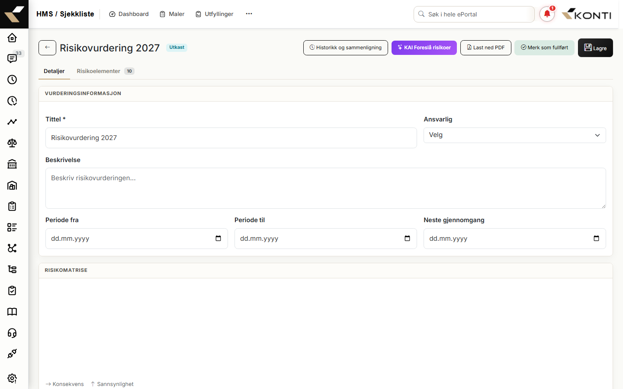Click into the Beskrivelse text area
This screenshot has height=389, width=623.
[326, 188]
